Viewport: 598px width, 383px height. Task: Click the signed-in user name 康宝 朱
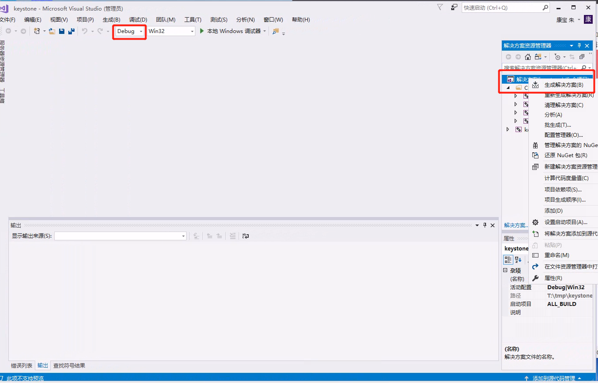[x=565, y=20]
